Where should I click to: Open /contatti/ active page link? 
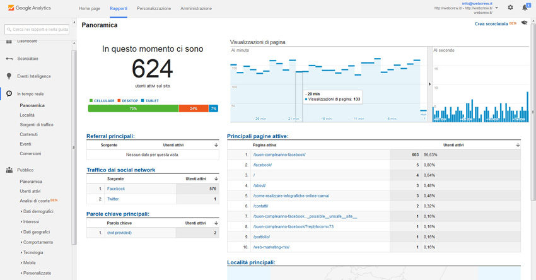[x=261, y=206]
